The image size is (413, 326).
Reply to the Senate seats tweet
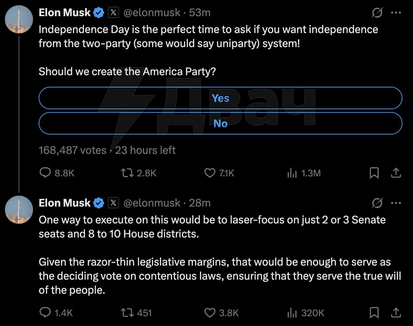56,313
